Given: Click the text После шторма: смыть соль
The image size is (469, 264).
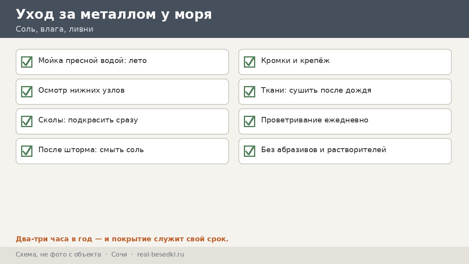Looking at the screenshot, I should coord(91,150).
